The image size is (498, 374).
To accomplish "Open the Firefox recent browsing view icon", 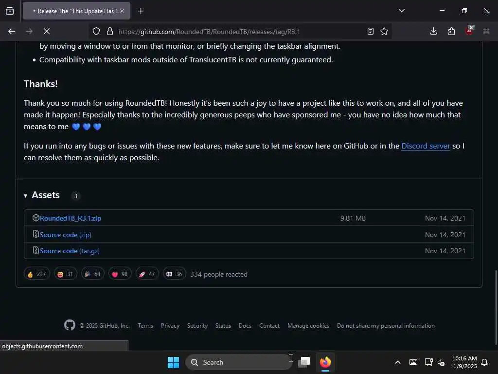I will 10,11.
